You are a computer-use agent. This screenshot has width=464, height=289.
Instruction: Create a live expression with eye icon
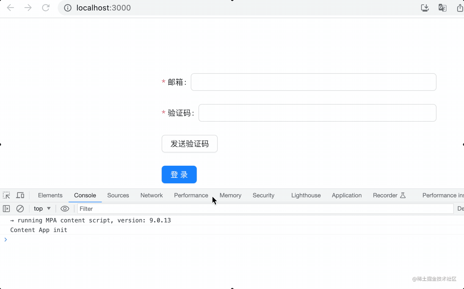(65, 209)
